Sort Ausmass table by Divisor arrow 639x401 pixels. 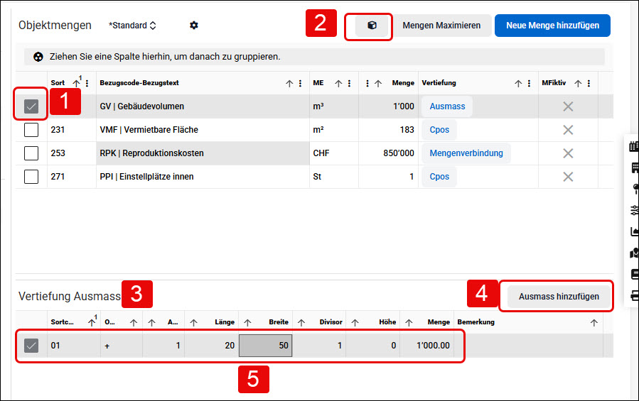coord(301,322)
